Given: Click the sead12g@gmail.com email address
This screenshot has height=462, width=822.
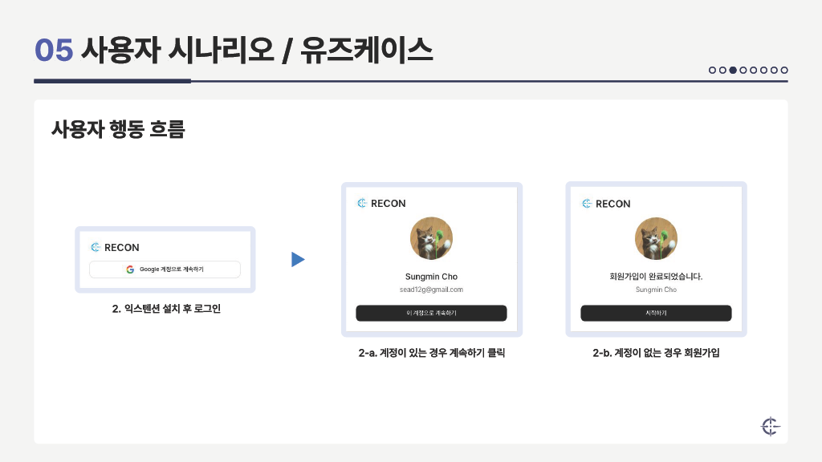Looking at the screenshot, I should click(x=431, y=290).
